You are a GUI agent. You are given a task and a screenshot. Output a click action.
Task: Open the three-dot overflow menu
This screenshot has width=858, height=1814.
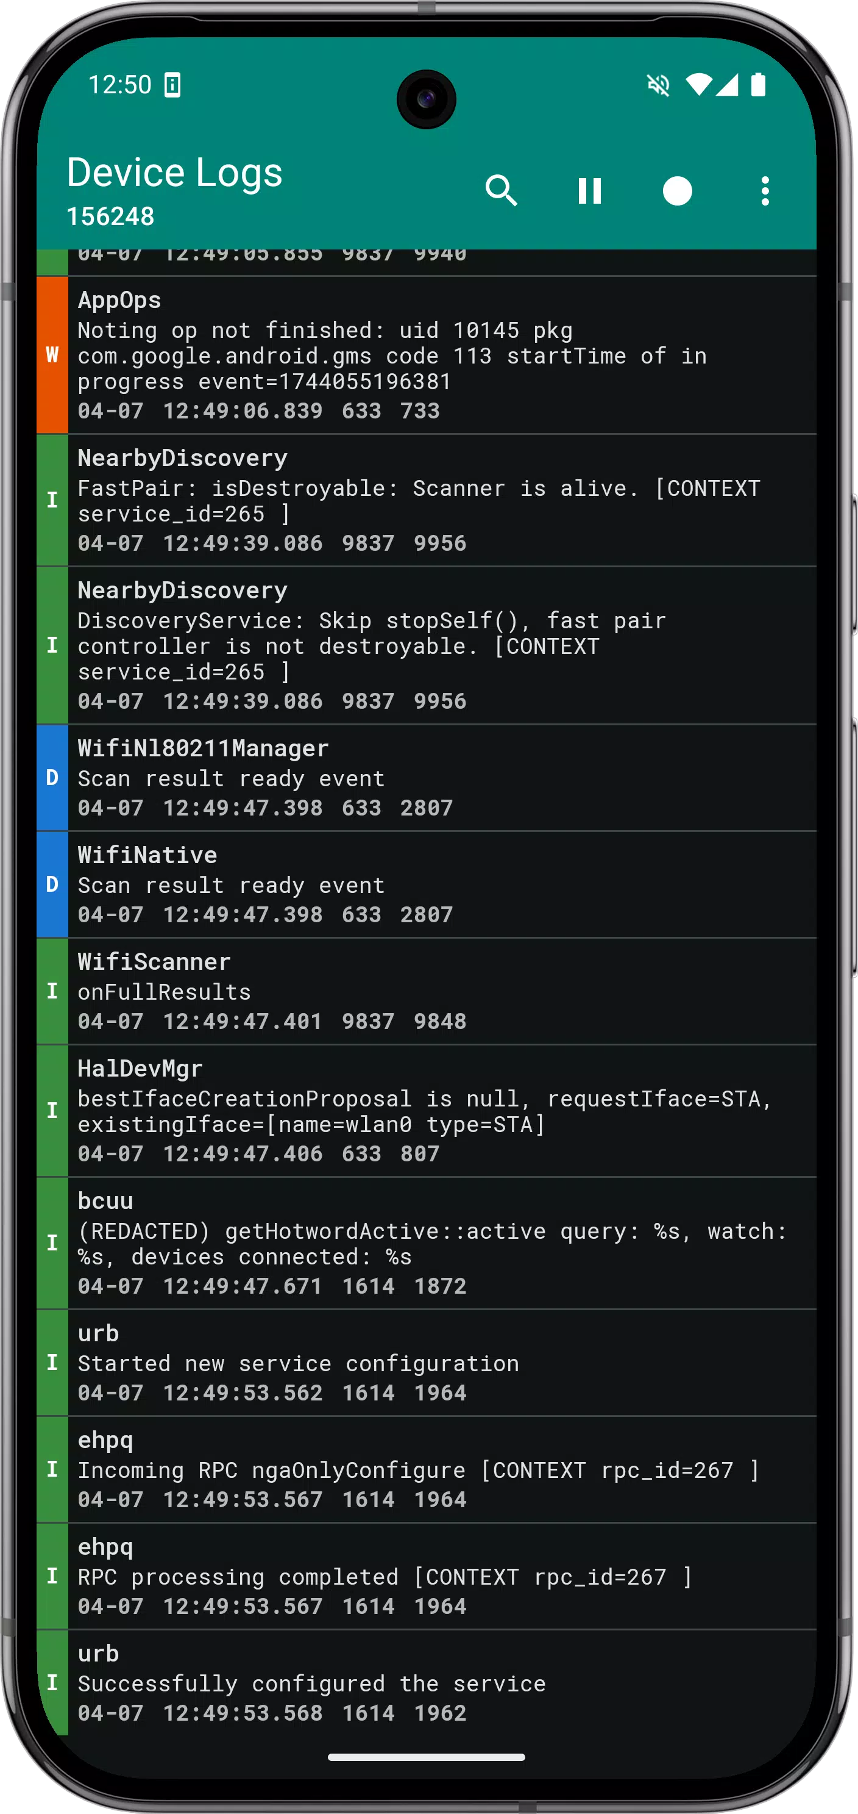click(765, 191)
